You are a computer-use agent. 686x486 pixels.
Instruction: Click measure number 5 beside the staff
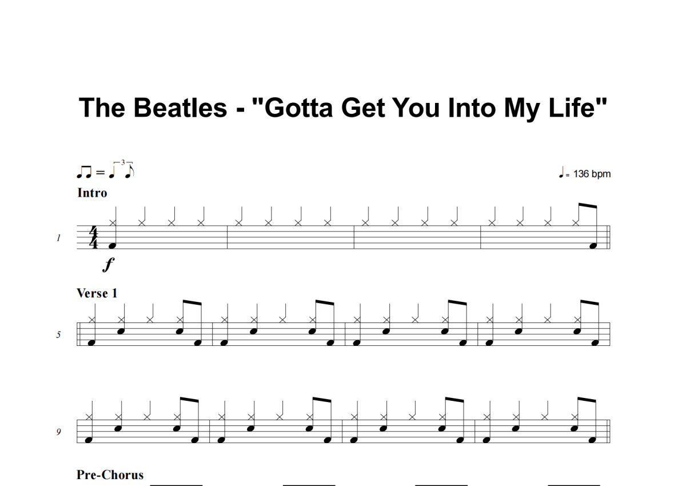pyautogui.click(x=58, y=334)
